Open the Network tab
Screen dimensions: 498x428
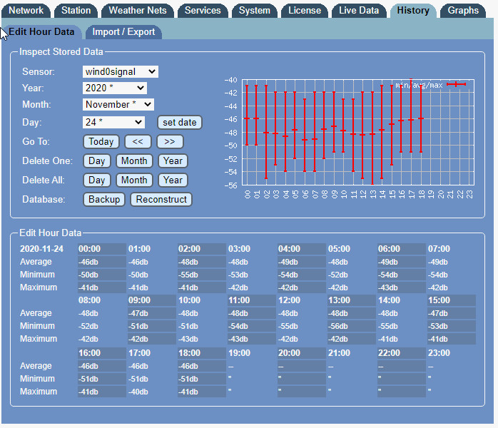26,11
